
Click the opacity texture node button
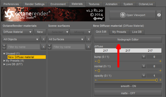[x=144, y=76]
